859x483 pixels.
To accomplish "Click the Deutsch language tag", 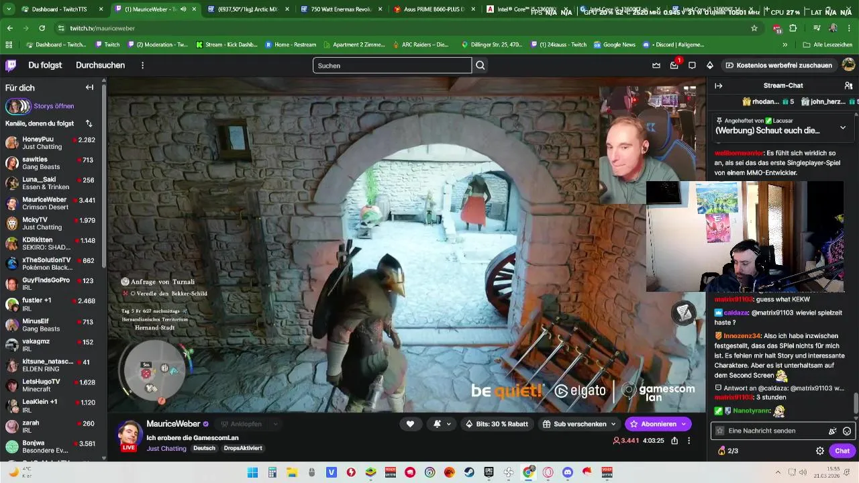I will tap(205, 448).
